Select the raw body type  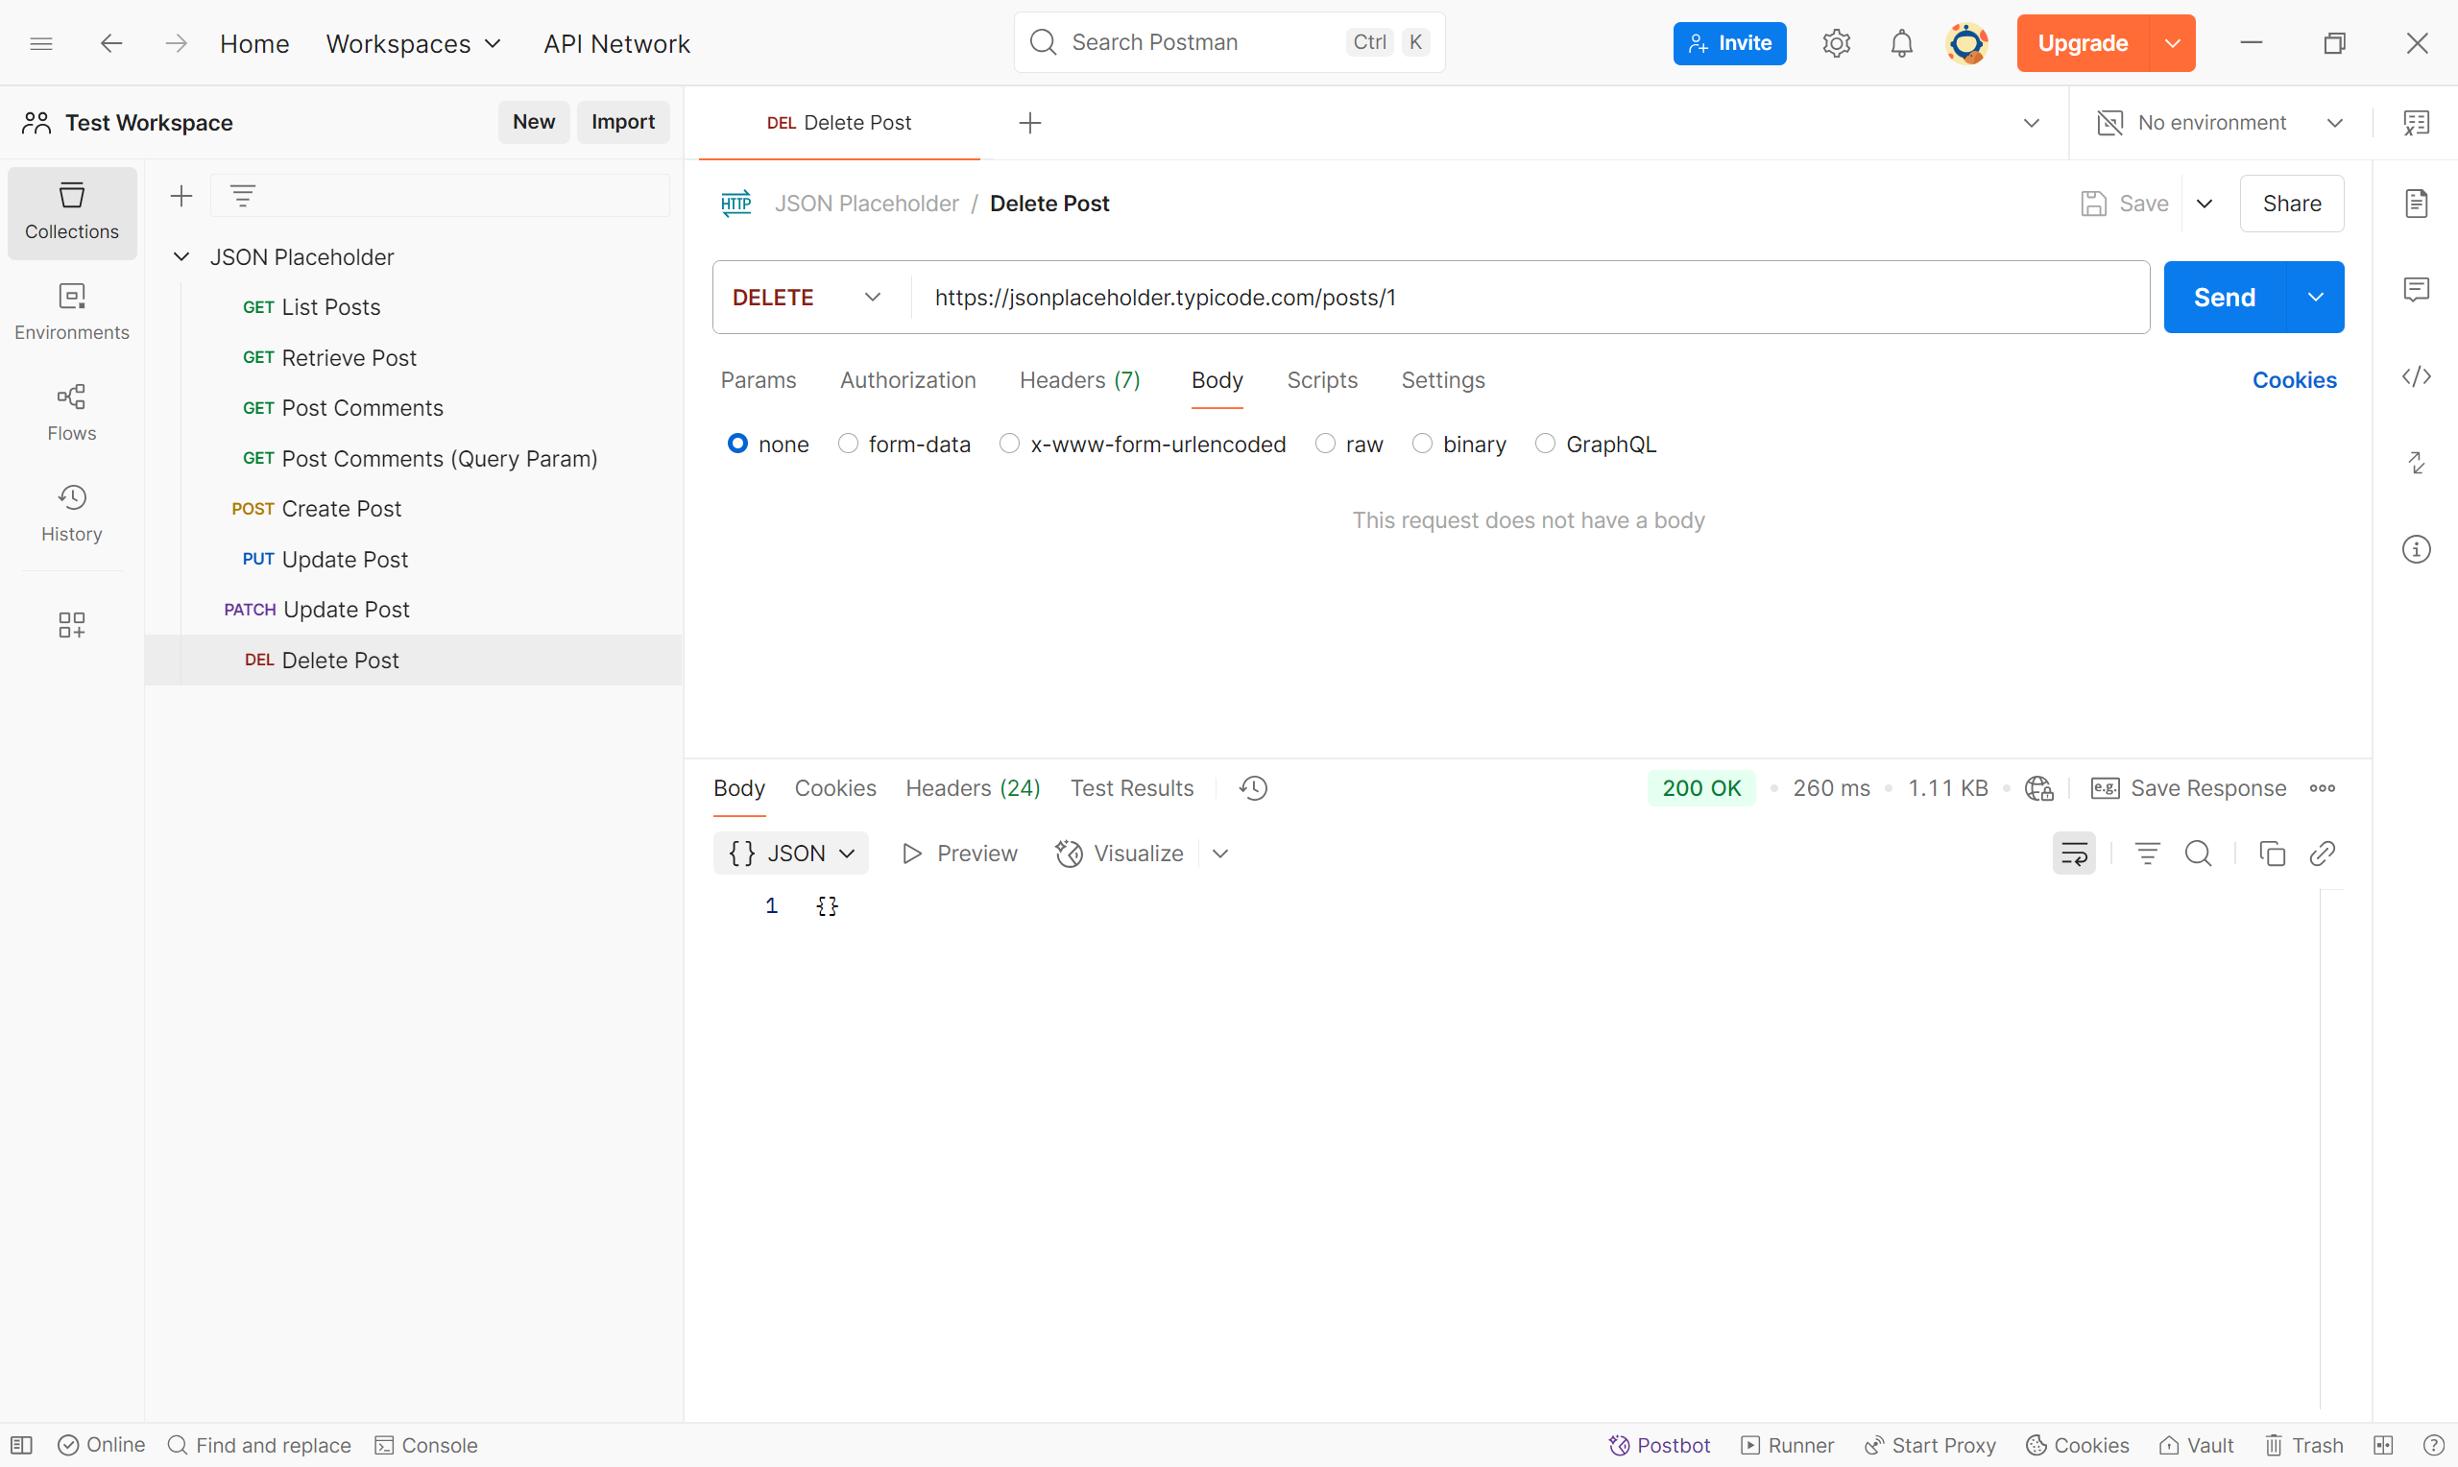(1325, 444)
